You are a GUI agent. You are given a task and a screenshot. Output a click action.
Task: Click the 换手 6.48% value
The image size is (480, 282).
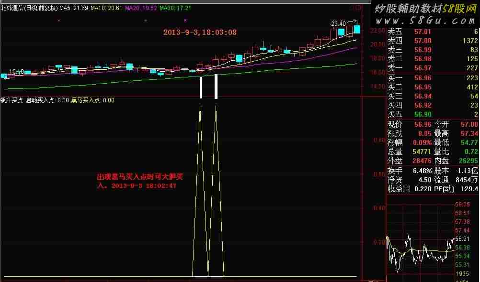coord(422,171)
